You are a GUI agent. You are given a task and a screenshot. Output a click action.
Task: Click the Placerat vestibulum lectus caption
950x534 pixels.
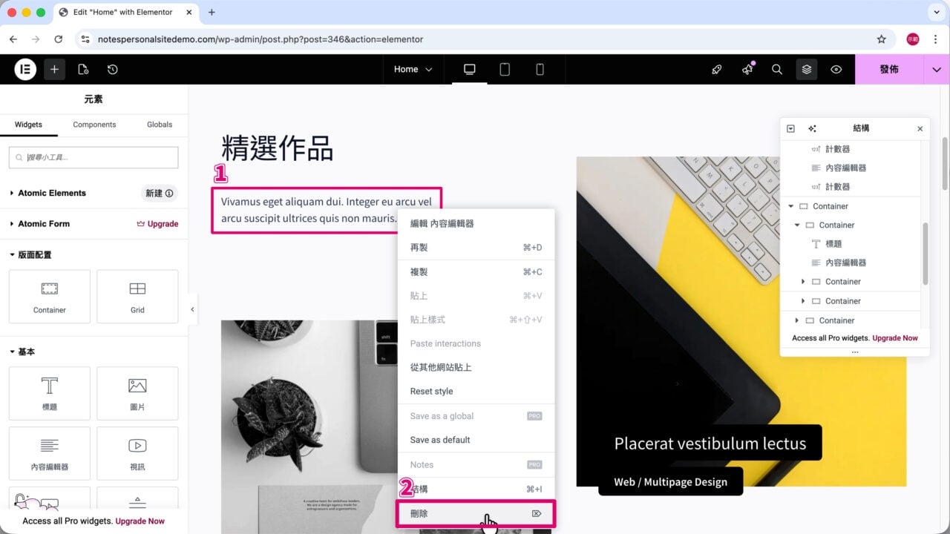(710, 444)
